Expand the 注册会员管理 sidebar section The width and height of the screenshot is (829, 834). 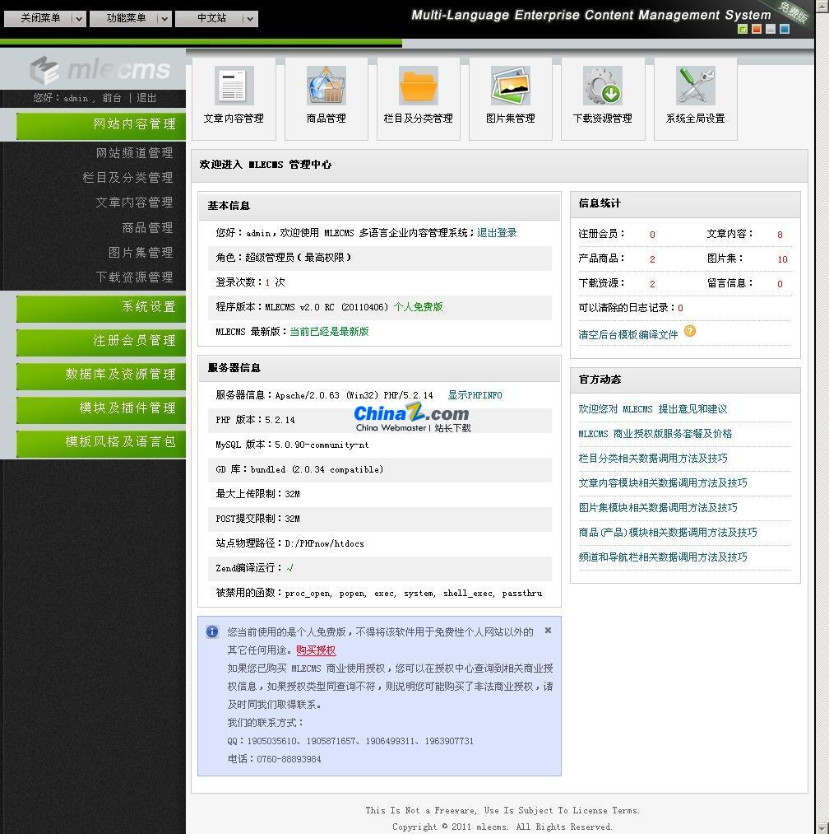(101, 342)
